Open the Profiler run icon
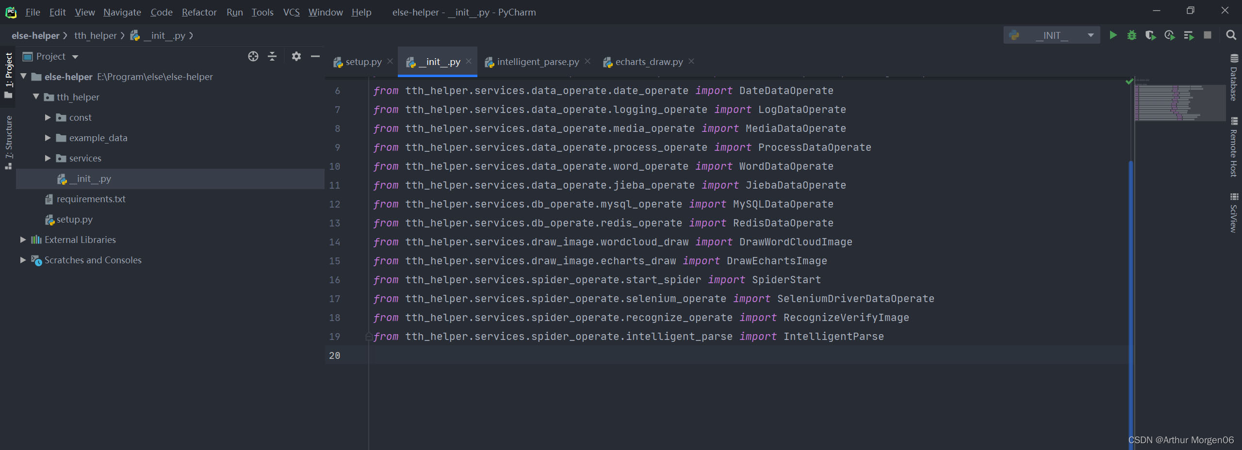Viewport: 1242px width, 450px height. [1170, 35]
